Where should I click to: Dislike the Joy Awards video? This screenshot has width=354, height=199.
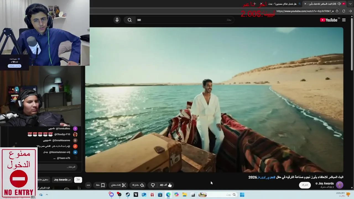[153, 185]
